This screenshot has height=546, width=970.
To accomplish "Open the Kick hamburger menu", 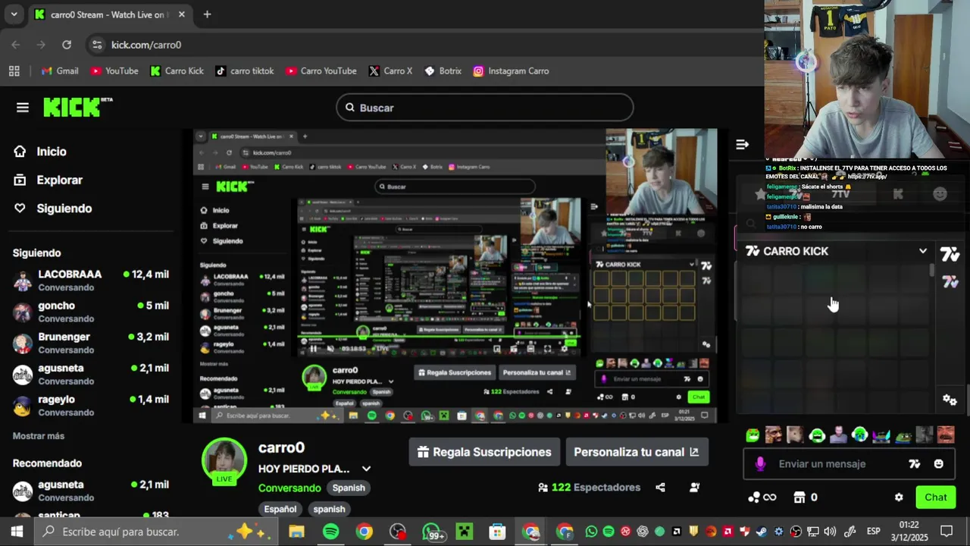I will (23, 108).
